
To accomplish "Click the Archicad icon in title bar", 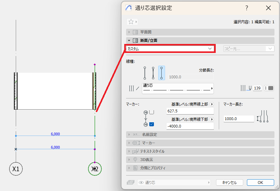I will (129, 8).
